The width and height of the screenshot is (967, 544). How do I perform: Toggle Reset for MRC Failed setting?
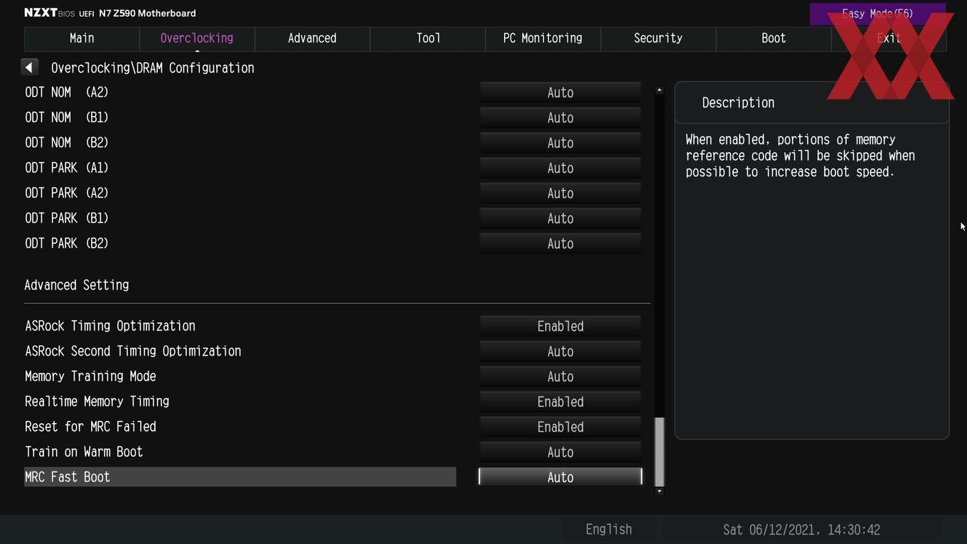click(x=560, y=427)
